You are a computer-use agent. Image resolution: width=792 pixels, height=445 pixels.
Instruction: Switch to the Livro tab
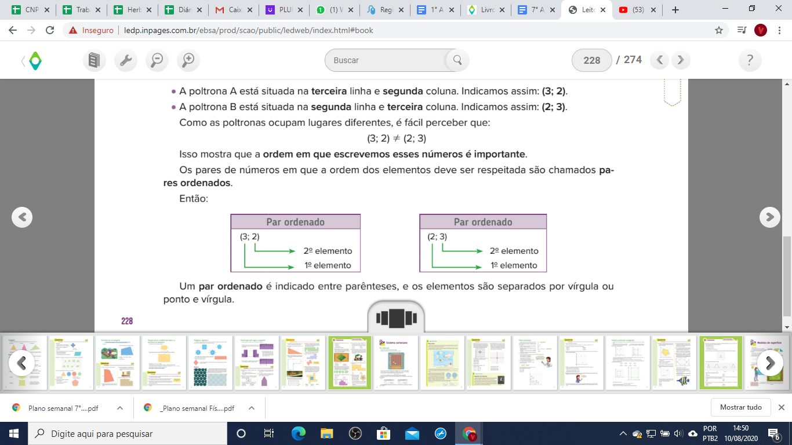point(486,10)
